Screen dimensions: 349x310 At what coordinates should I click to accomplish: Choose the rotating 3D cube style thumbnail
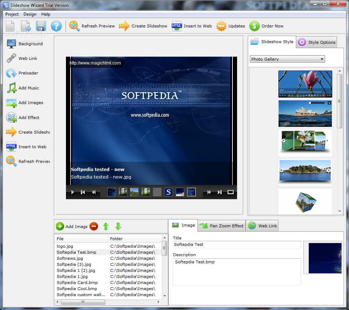pyautogui.click(x=305, y=202)
